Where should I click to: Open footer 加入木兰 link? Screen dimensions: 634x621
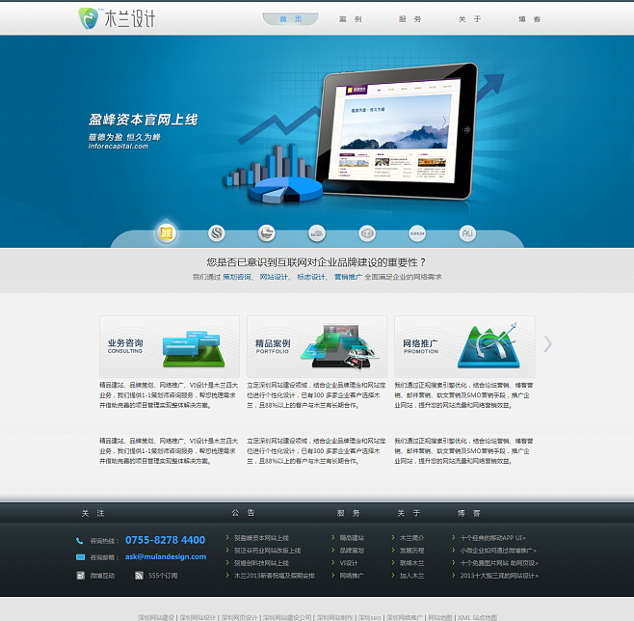click(412, 576)
